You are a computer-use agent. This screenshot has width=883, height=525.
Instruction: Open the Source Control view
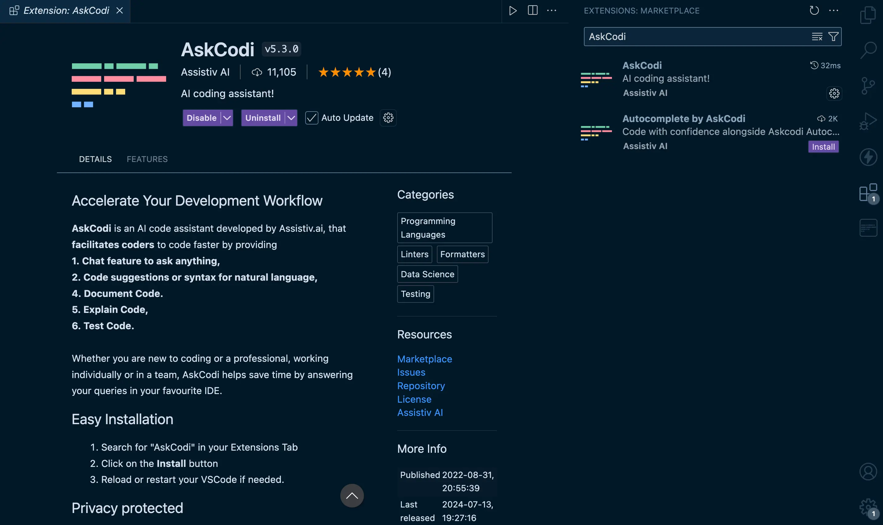pyautogui.click(x=868, y=86)
